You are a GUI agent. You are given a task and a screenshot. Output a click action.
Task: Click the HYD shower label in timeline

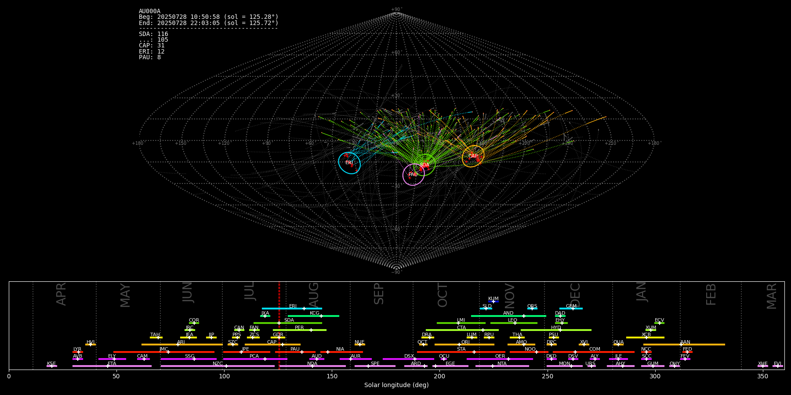point(556,328)
